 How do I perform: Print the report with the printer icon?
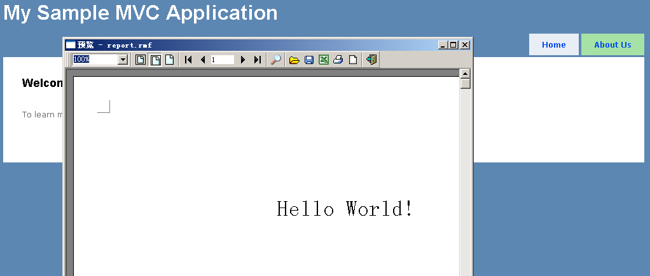338,60
